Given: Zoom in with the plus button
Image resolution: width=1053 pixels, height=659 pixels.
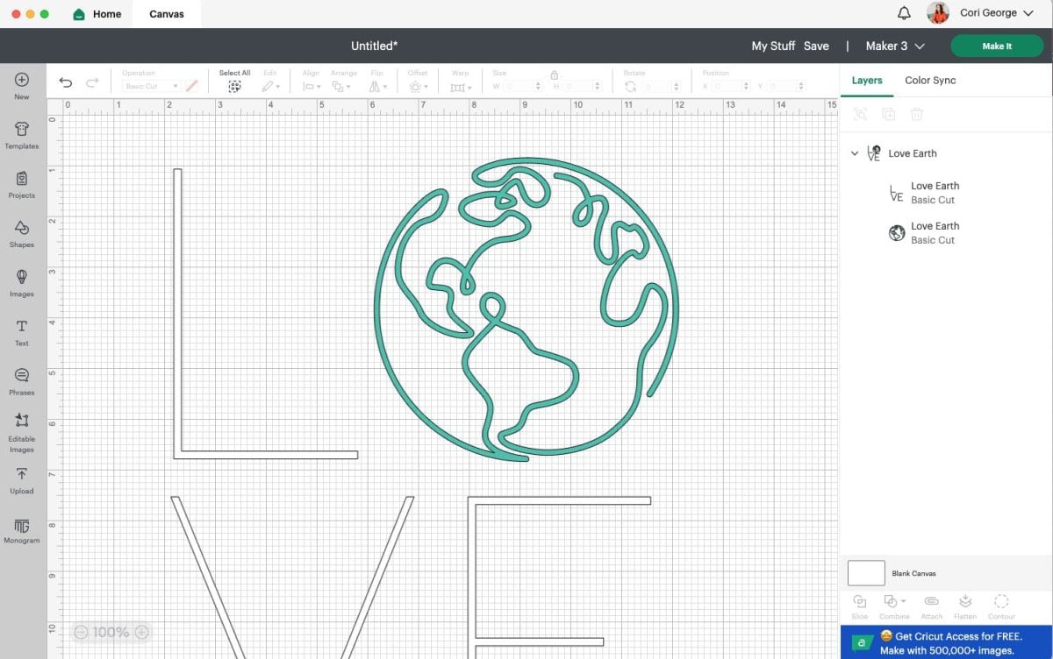Looking at the screenshot, I should [x=141, y=632].
